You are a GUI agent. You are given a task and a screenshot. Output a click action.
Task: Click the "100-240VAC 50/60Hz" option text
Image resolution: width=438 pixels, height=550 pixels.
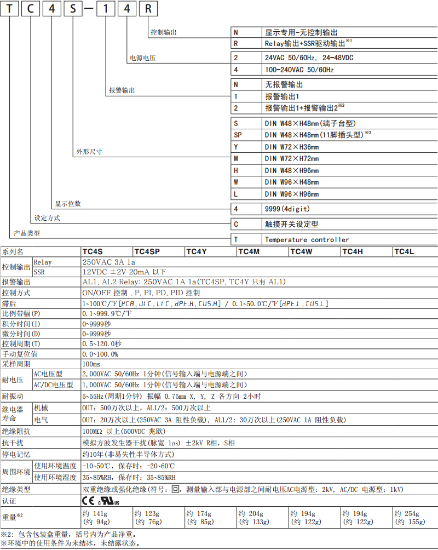(299, 70)
